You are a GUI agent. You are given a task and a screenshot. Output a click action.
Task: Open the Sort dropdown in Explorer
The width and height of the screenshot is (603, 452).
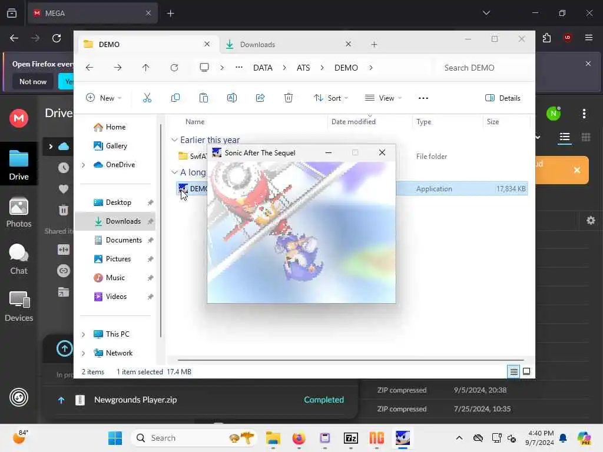pos(331,98)
